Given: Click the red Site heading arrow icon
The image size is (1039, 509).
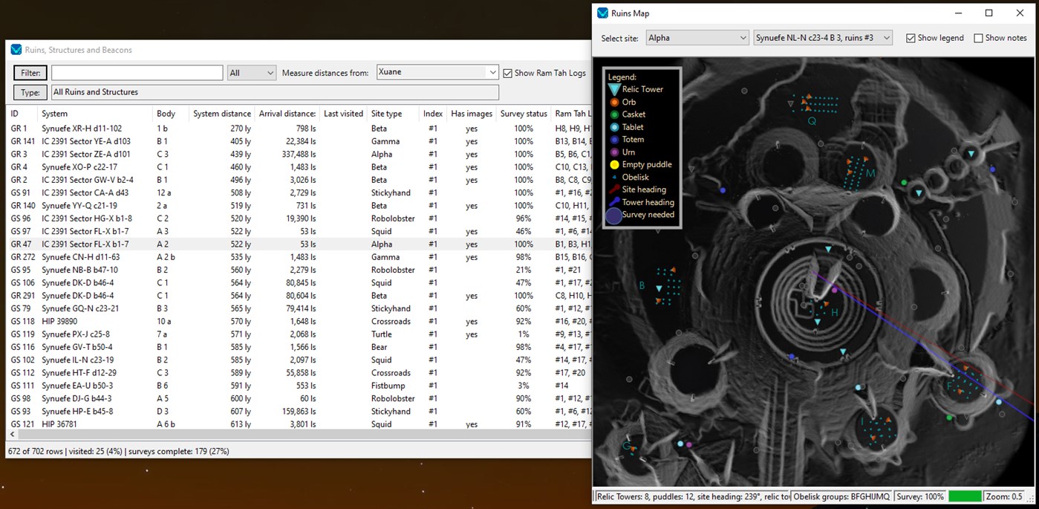Looking at the screenshot, I should point(613,189).
